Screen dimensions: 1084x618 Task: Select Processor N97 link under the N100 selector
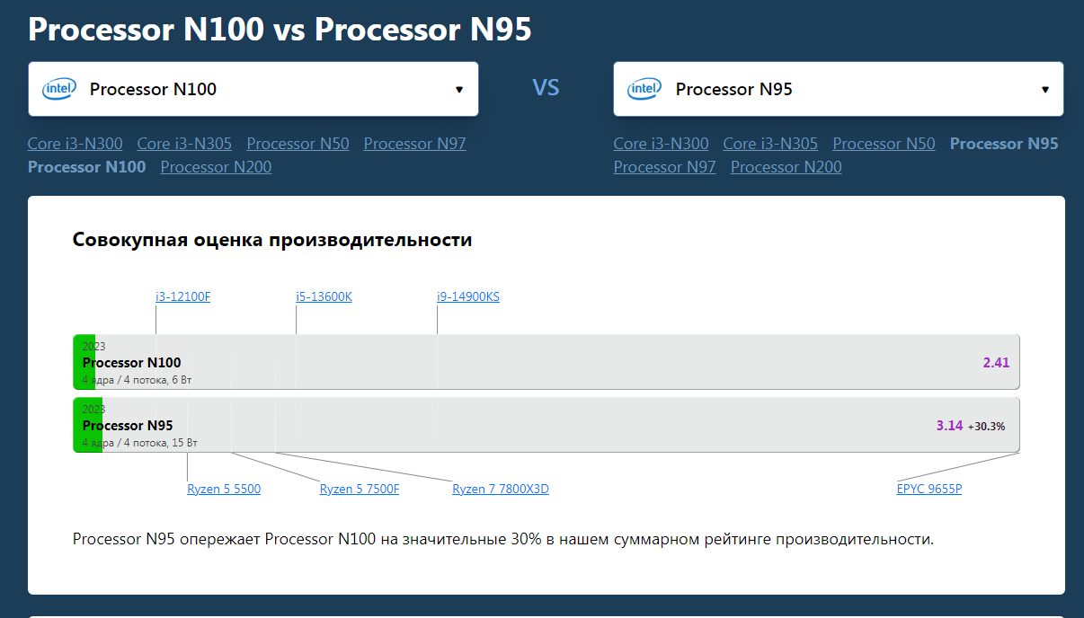pyautogui.click(x=414, y=144)
